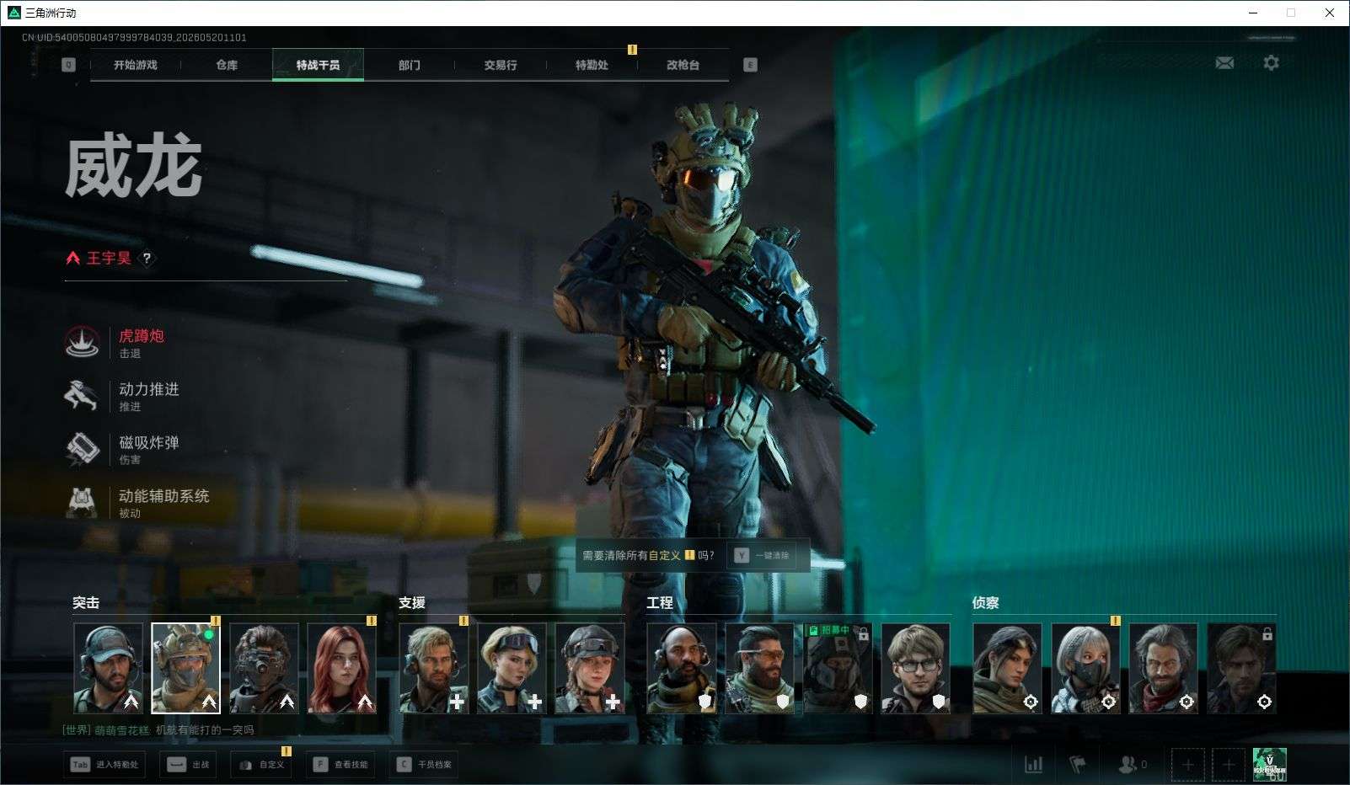Select the dark-haired female recon operator portrait
This screenshot has width=1350, height=785.
click(1007, 669)
